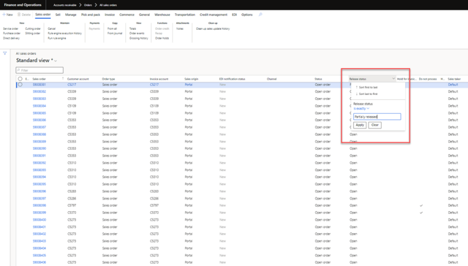The width and height of the screenshot is (468, 266).
Task: Click Sort last to first arrow
Action: coord(356,94)
